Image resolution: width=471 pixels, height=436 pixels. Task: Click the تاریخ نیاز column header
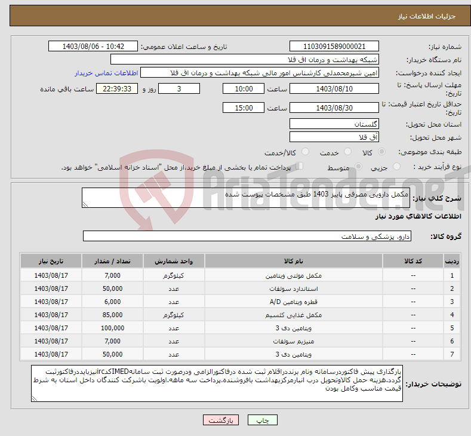tap(51, 261)
